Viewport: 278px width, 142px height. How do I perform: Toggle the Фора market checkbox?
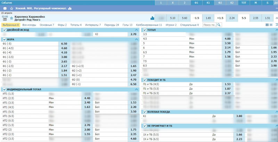4,40
